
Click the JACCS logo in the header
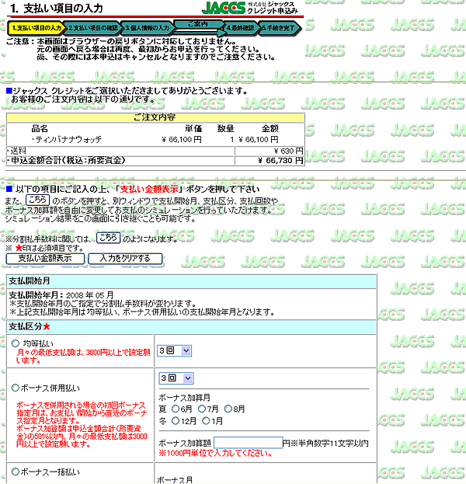[x=224, y=8]
